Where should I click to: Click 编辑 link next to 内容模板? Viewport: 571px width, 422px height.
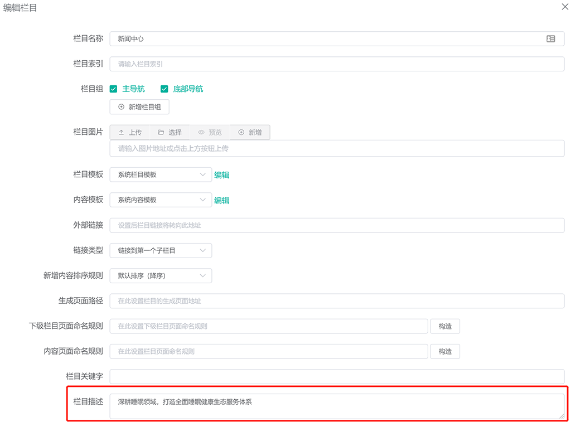pyautogui.click(x=221, y=200)
